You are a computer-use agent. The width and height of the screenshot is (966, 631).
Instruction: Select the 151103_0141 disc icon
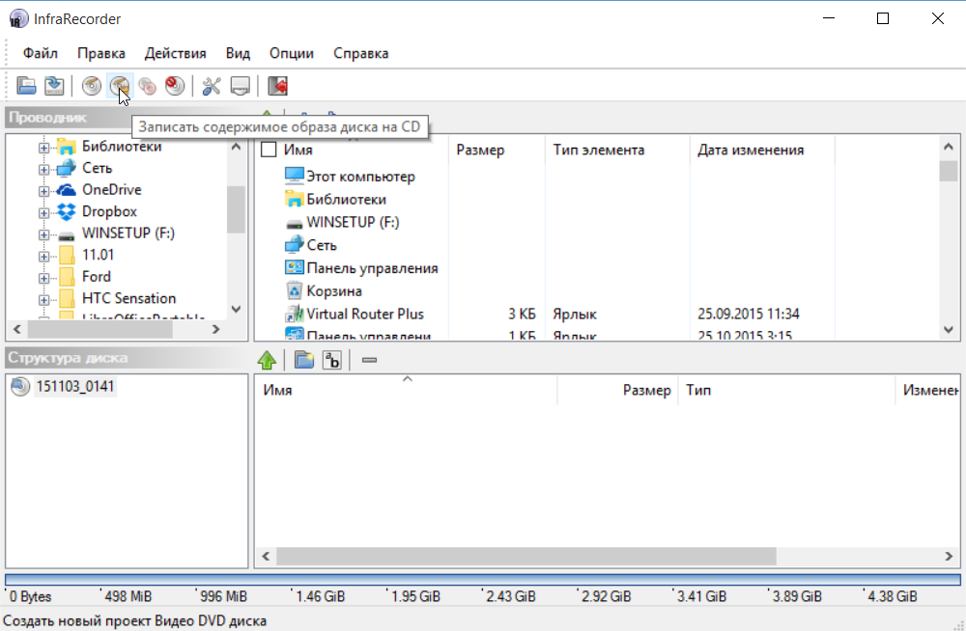[20, 387]
